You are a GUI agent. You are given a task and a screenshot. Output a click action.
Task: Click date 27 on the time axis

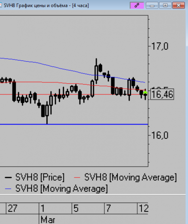click(13, 209)
